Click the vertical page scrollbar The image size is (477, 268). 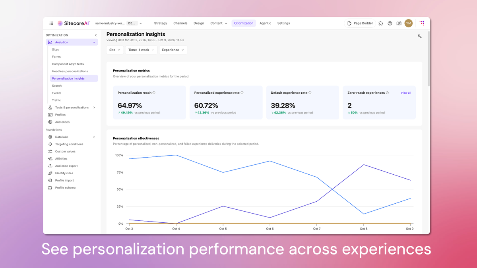coord(429,60)
